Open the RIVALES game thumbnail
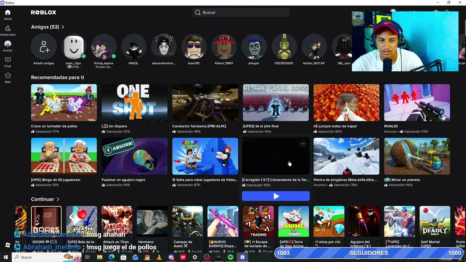The width and height of the screenshot is (466, 262). point(417,103)
